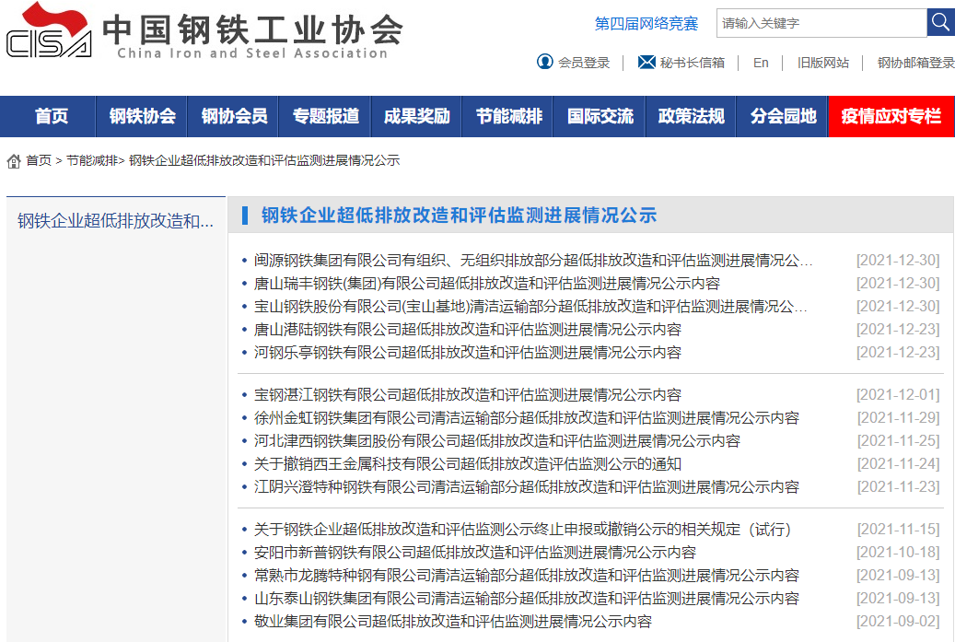The width and height of the screenshot is (955, 642).
Task: Click date [2021-12-01]
Action: [898, 395]
